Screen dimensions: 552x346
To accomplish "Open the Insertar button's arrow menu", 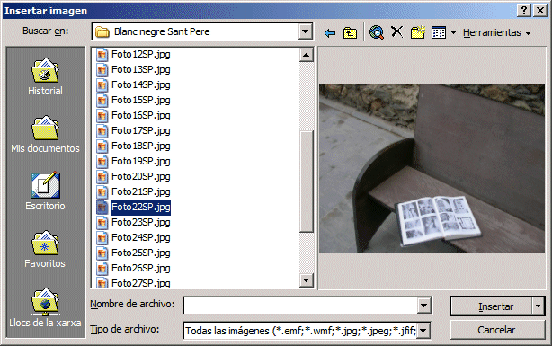I will [x=538, y=306].
